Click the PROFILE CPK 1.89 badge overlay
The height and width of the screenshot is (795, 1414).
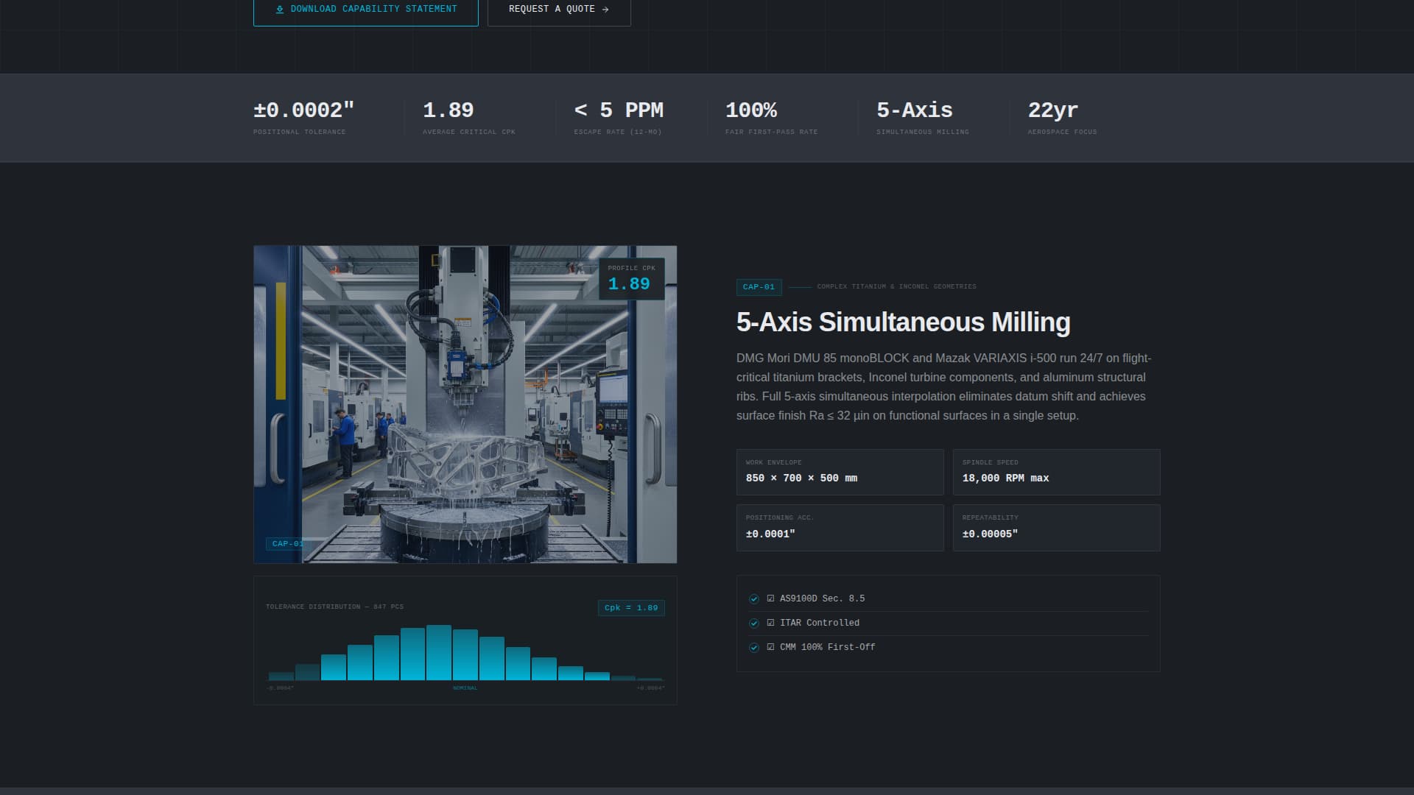point(631,278)
